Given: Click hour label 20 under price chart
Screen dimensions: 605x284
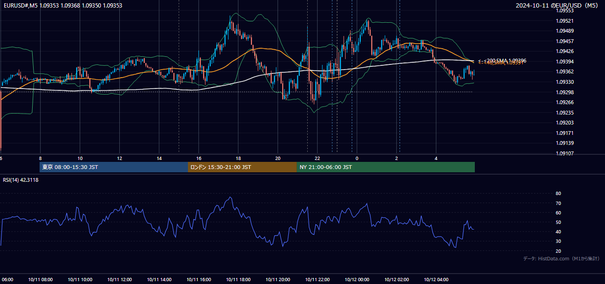Looking at the screenshot, I should point(278,158).
